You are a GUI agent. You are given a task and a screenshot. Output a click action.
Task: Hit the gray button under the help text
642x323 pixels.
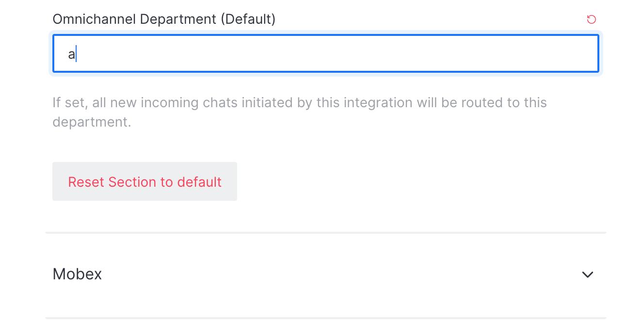pyautogui.click(x=144, y=181)
